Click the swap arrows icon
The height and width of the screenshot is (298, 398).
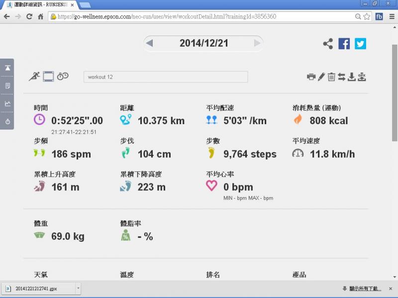[x=341, y=77]
